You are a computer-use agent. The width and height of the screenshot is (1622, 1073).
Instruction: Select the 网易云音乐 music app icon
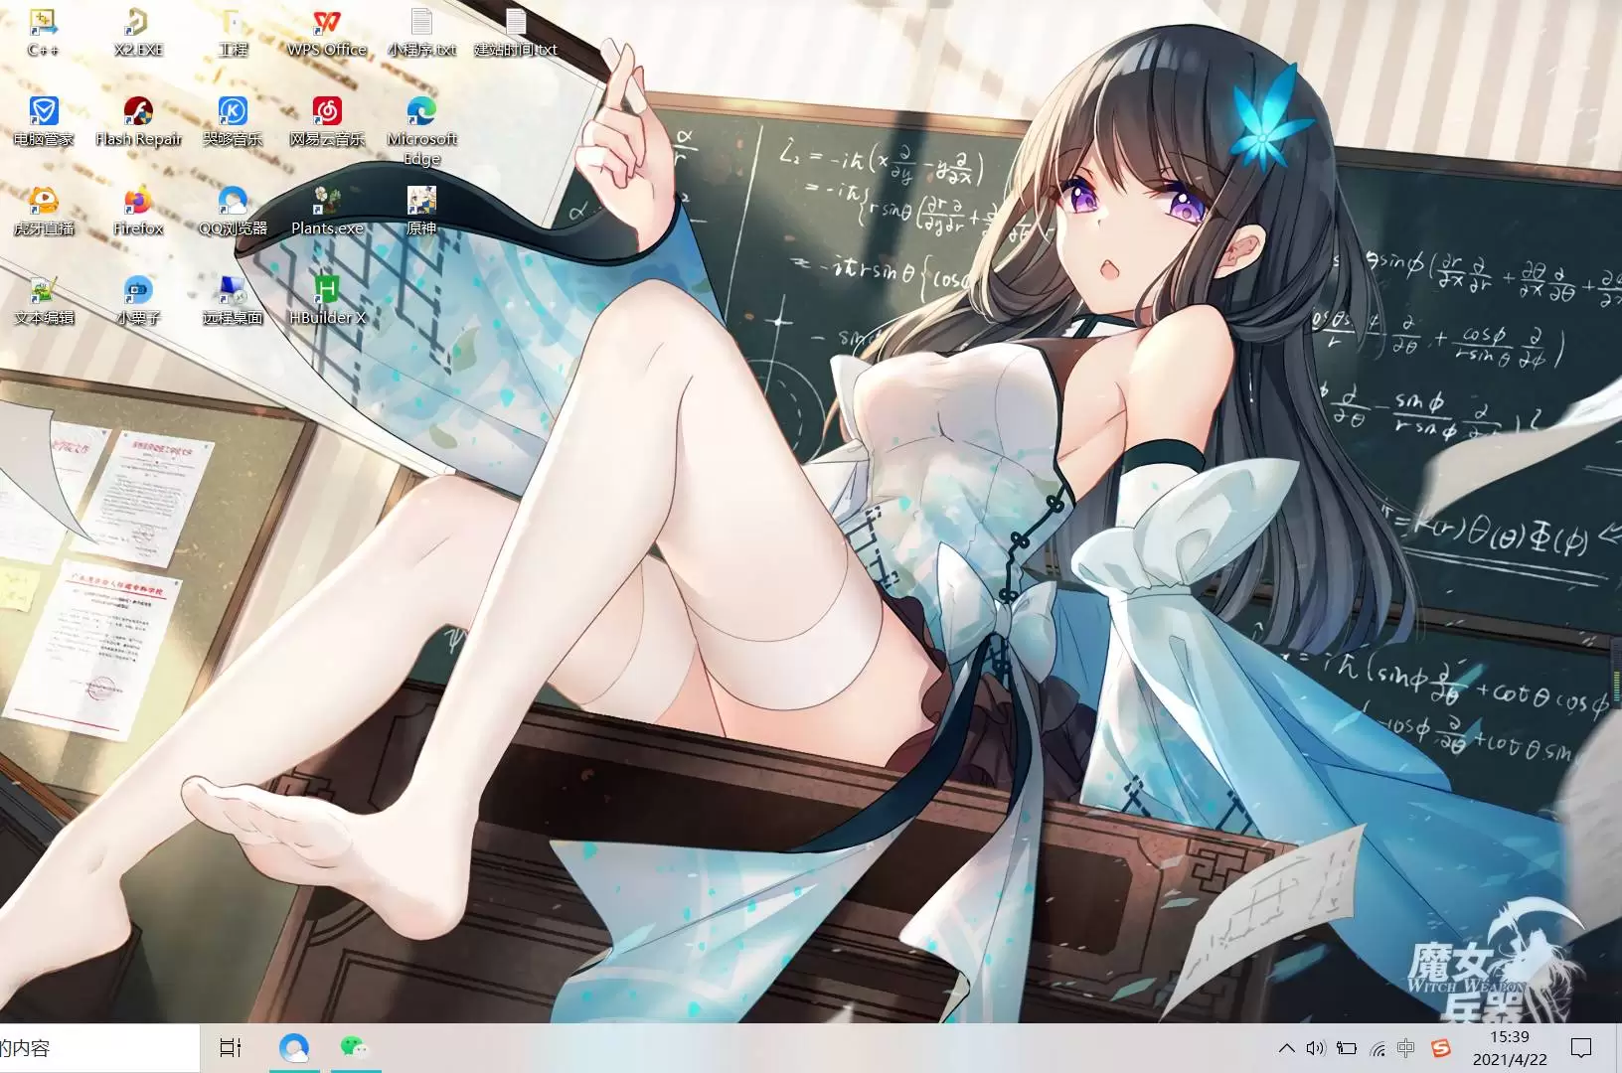327,112
